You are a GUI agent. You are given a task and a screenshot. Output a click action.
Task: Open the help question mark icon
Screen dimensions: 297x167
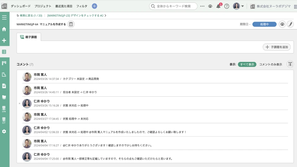(x=227, y=6)
